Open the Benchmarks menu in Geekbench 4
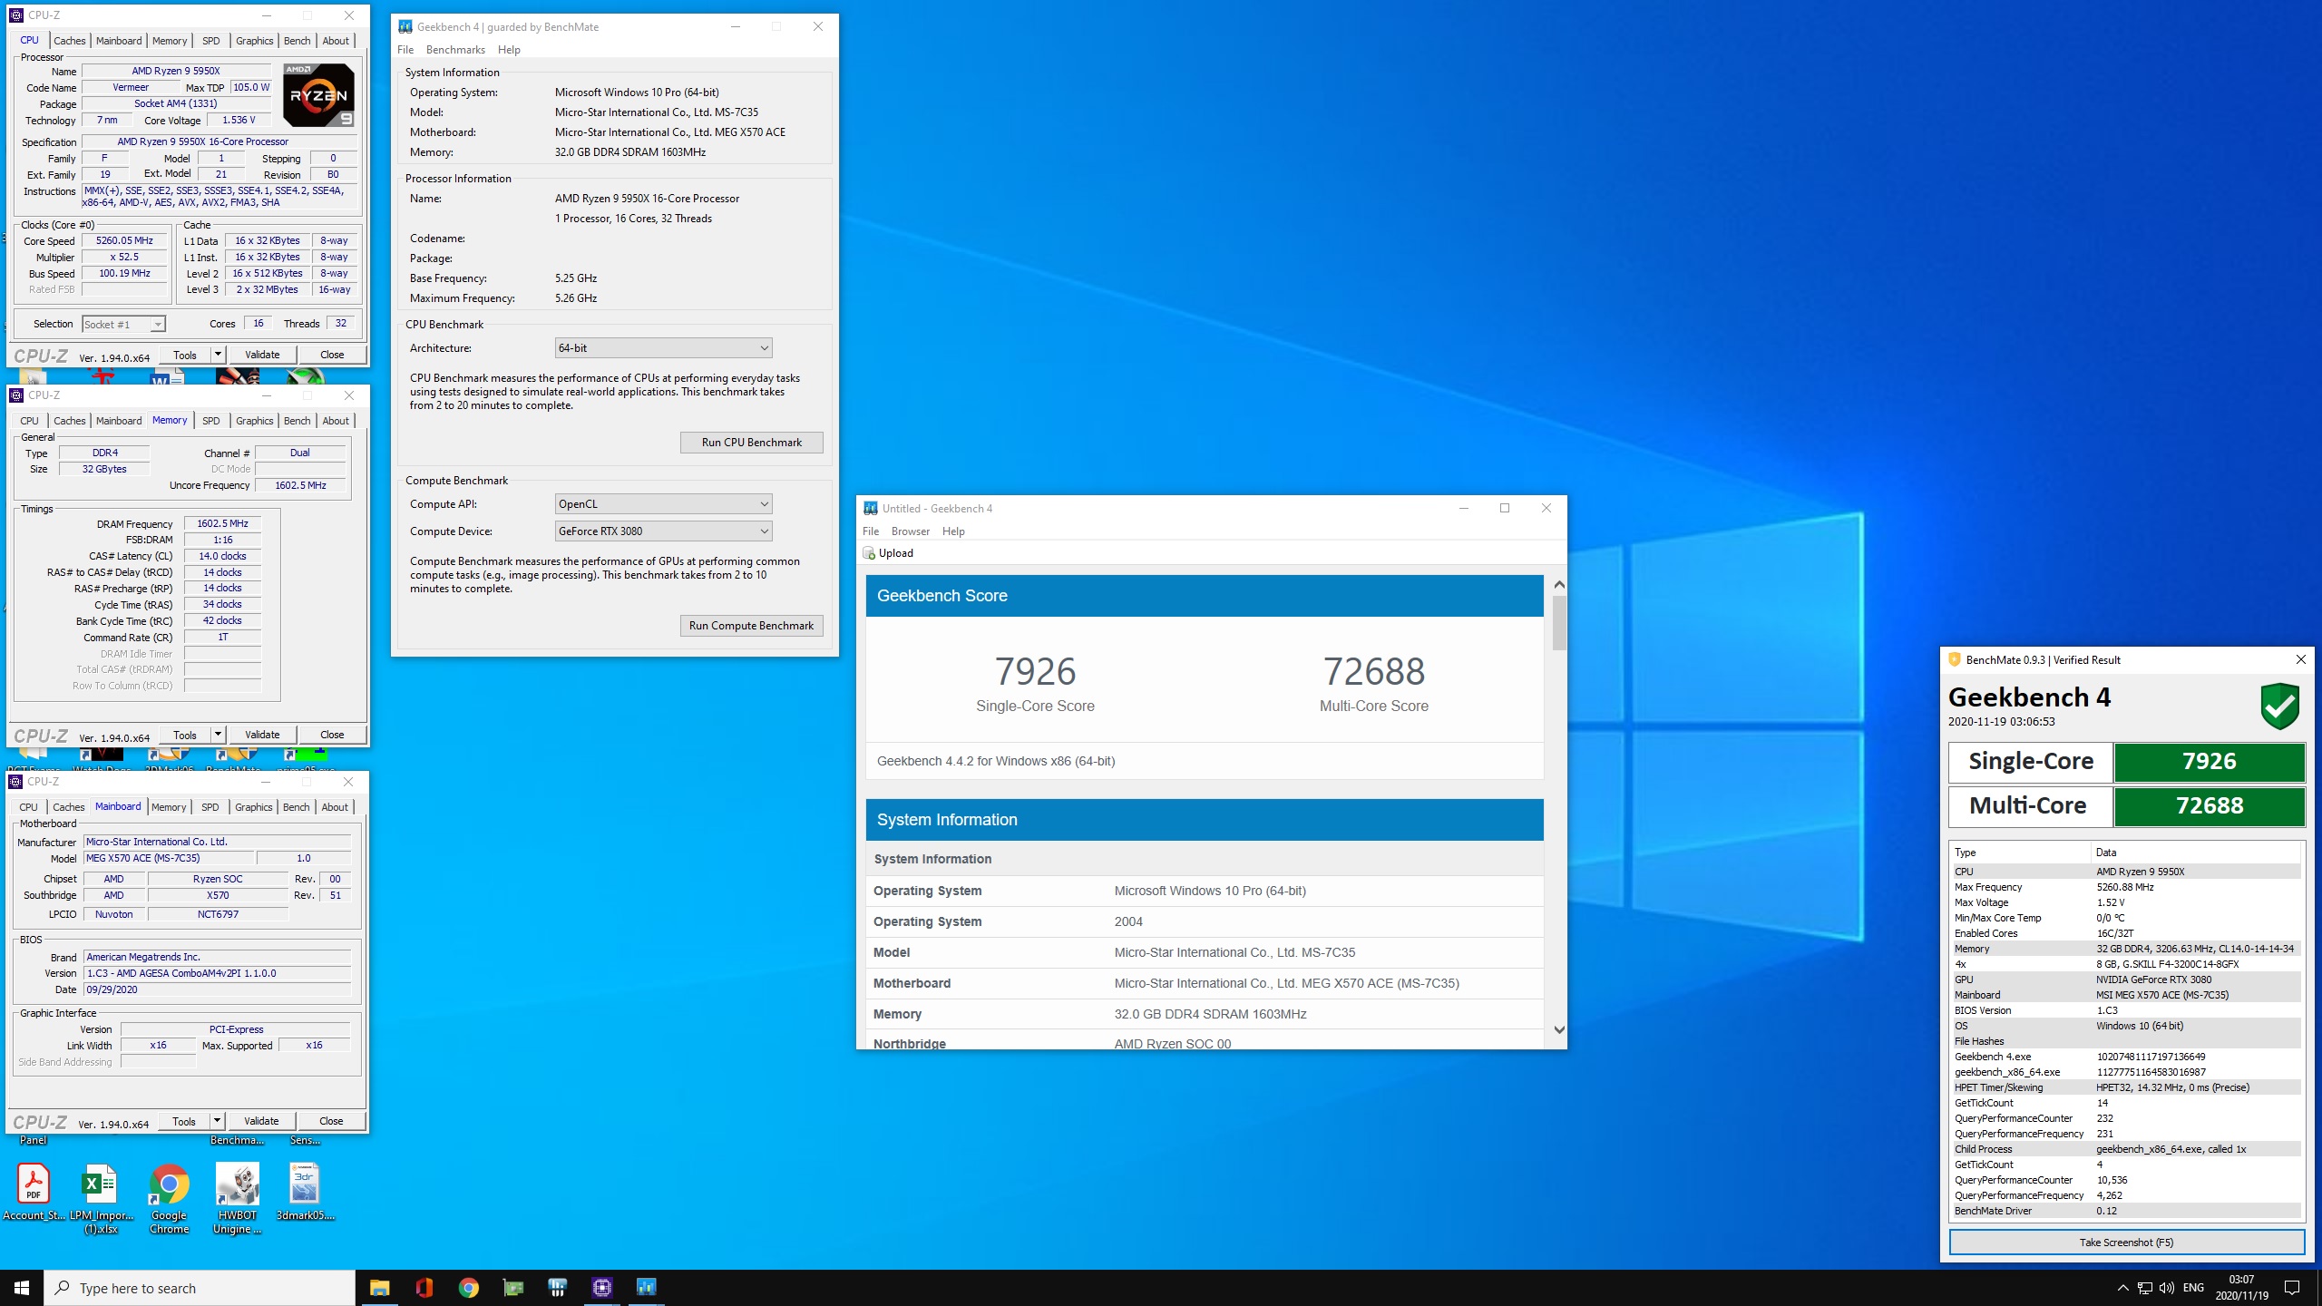The image size is (2322, 1306). 455,50
